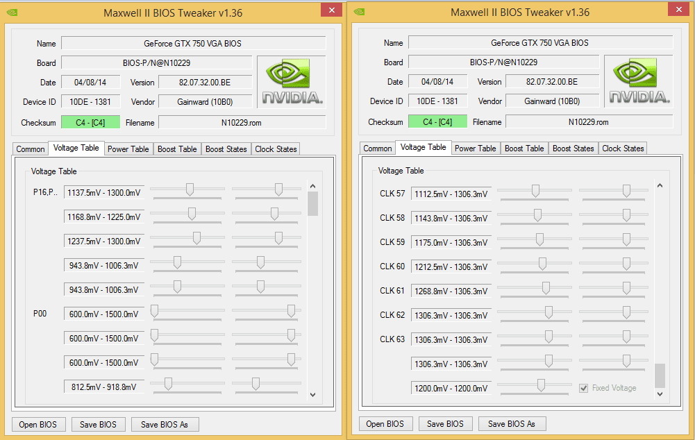695x440 pixels.
Task: Click the Device ID field in the left window
Action: 90,102
